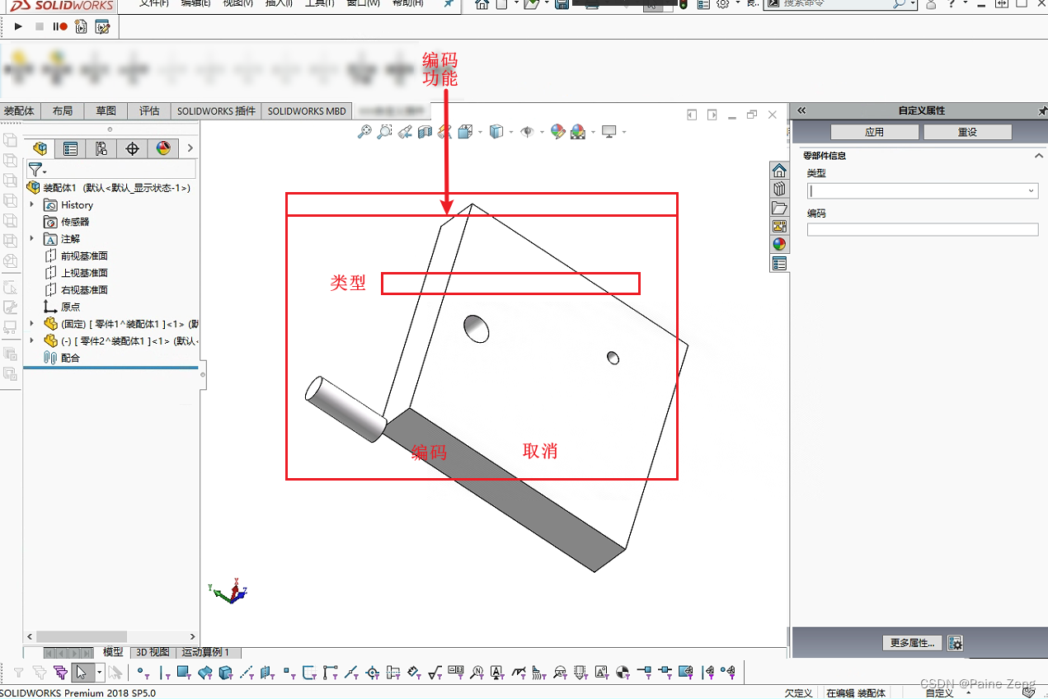Open Appearances color ball task pane tab
This screenshot has width=1048, height=699.
coord(779,245)
